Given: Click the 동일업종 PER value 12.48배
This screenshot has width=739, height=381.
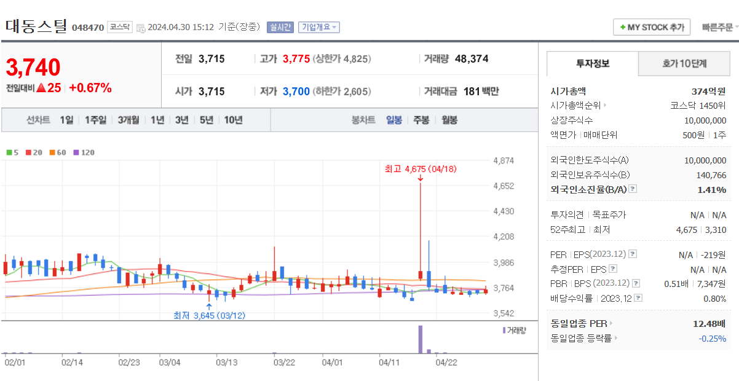Looking at the screenshot, I should point(709,324).
